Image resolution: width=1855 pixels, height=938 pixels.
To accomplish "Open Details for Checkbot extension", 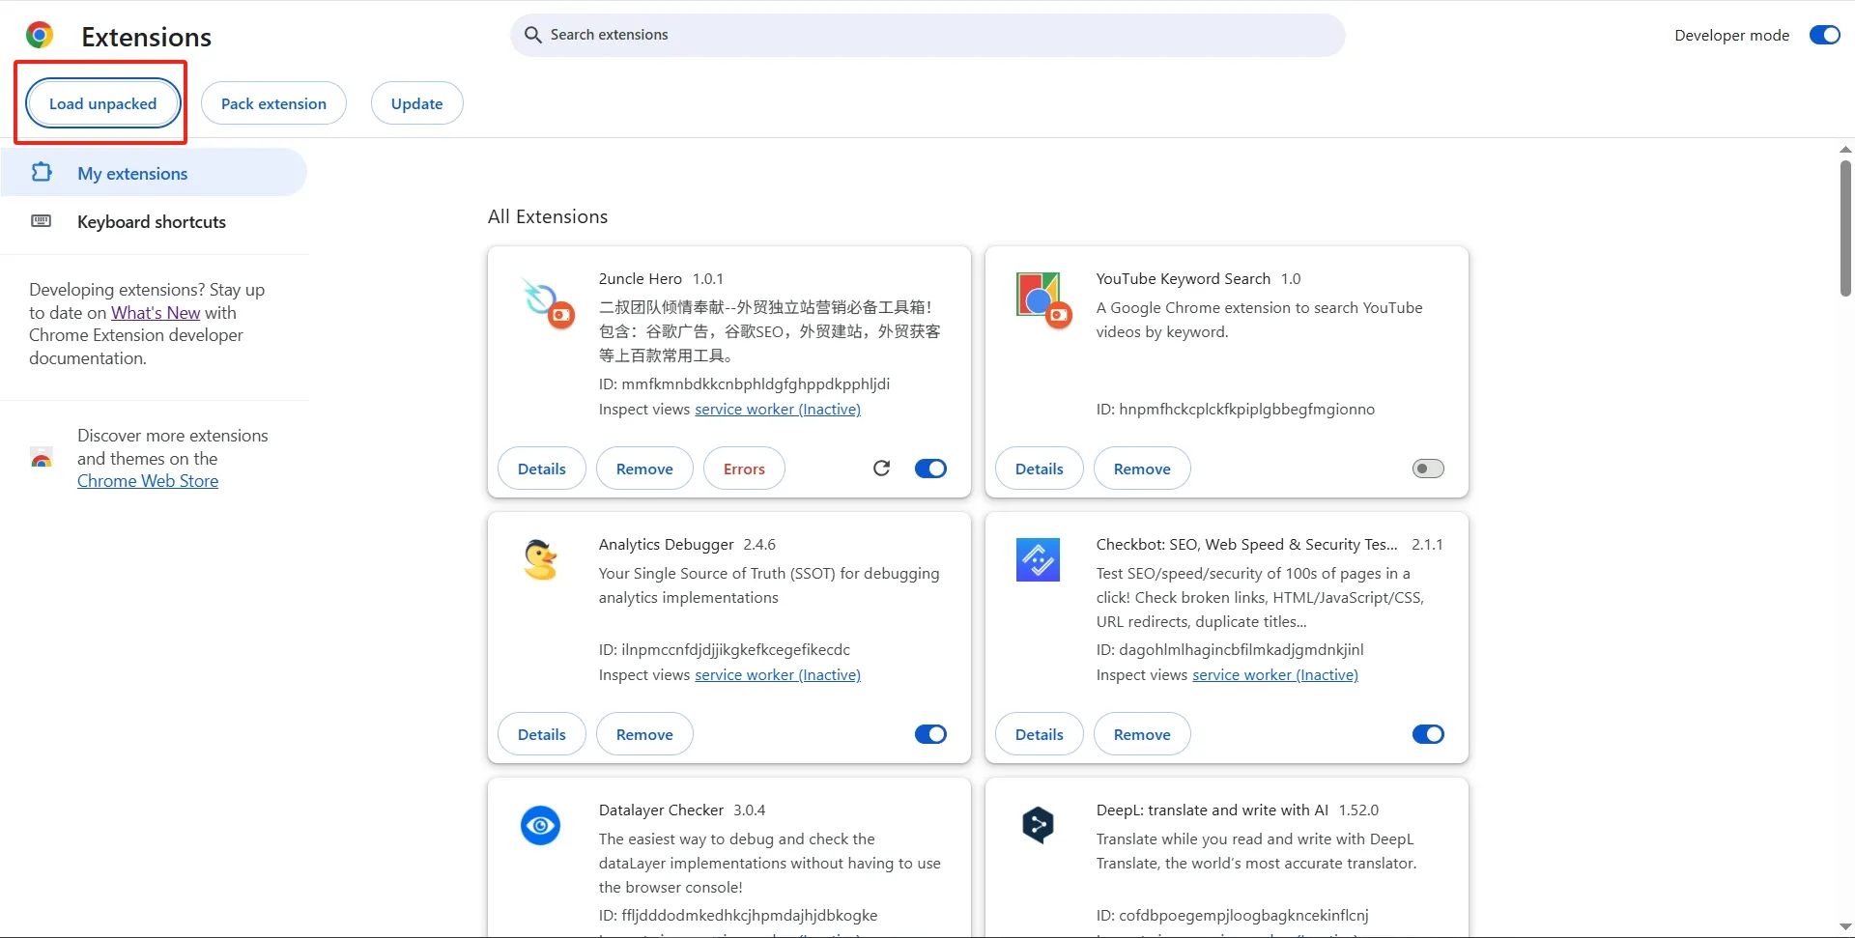I will coord(1039,734).
